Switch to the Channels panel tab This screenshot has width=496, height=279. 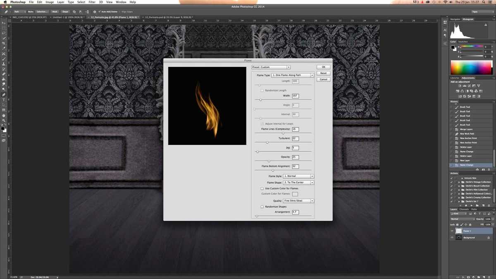click(464, 209)
